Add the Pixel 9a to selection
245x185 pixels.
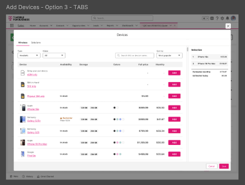pos(174,154)
